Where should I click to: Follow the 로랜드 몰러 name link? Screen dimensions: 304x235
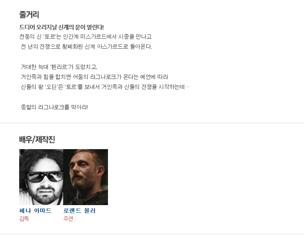pyautogui.click(x=79, y=210)
